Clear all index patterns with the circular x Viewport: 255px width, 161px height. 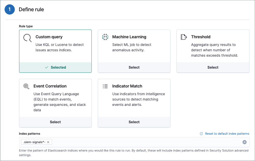click(245, 142)
